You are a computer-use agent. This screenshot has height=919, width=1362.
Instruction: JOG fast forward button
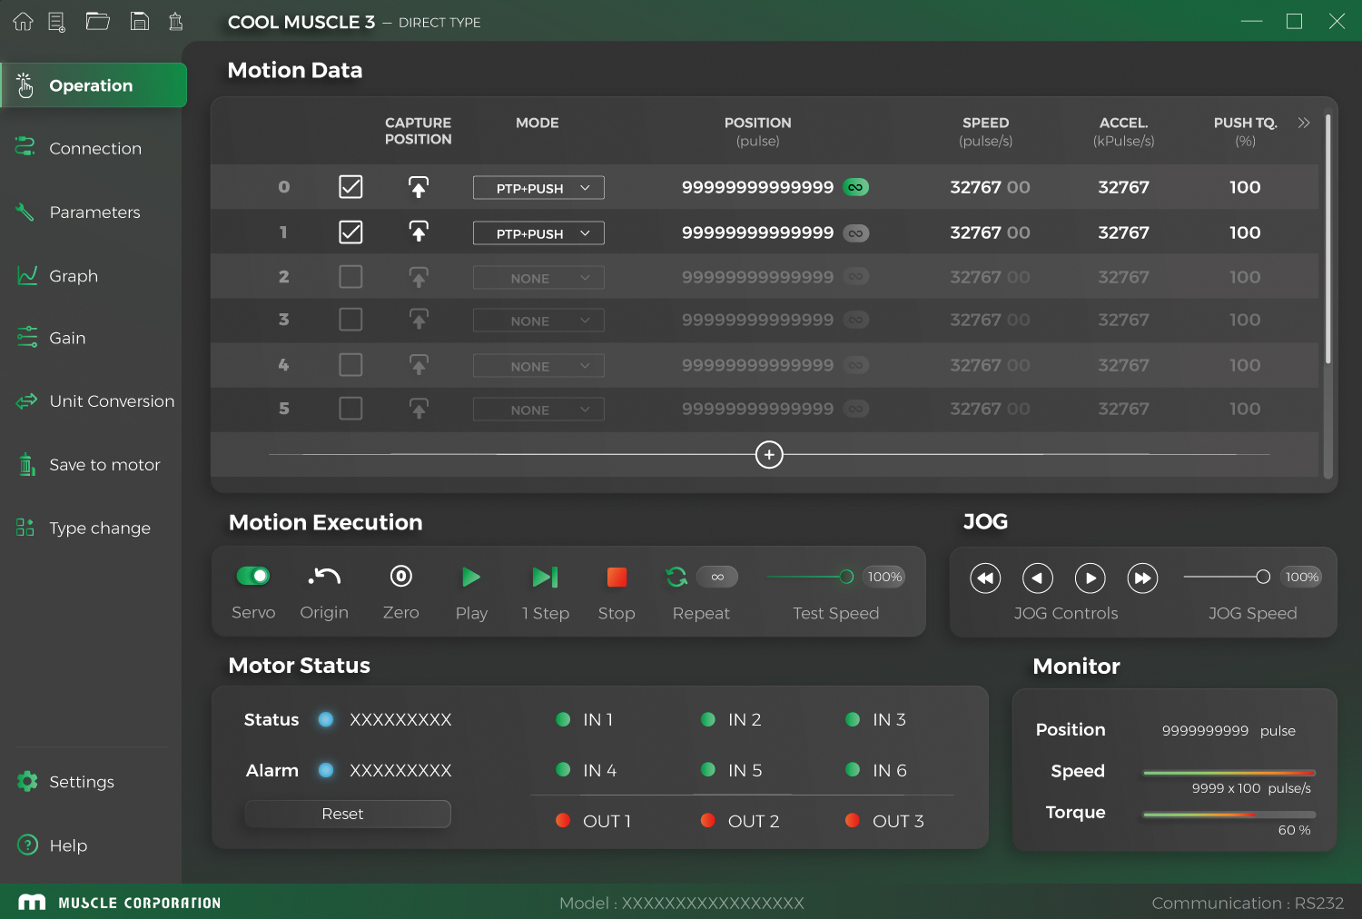(1143, 578)
